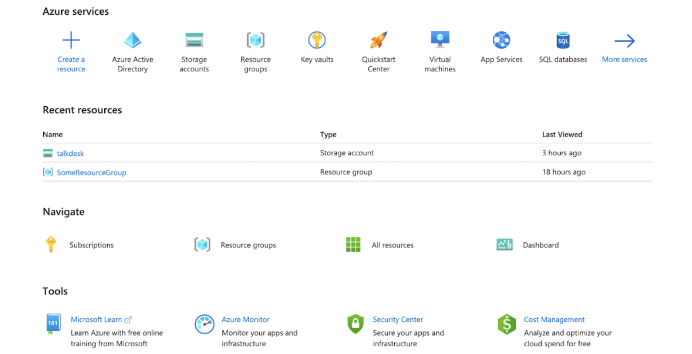This screenshot has width=692, height=354.
Task: Click the Security Center shield lock icon
Action: tap(355, 324)
